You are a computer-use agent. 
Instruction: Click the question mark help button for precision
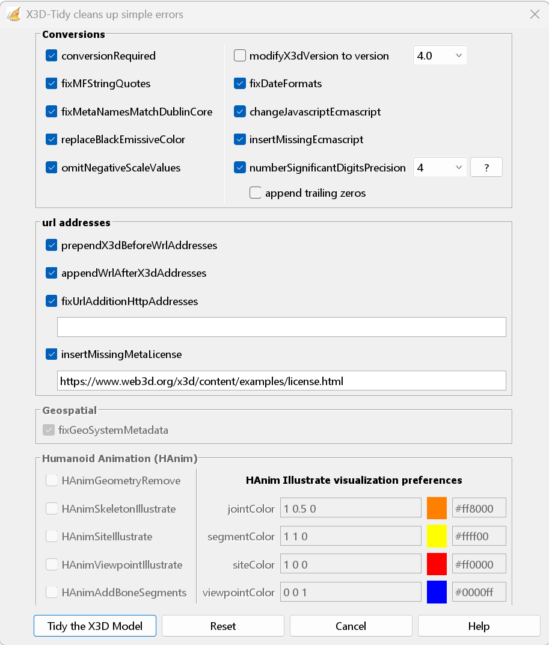[486, 168]
